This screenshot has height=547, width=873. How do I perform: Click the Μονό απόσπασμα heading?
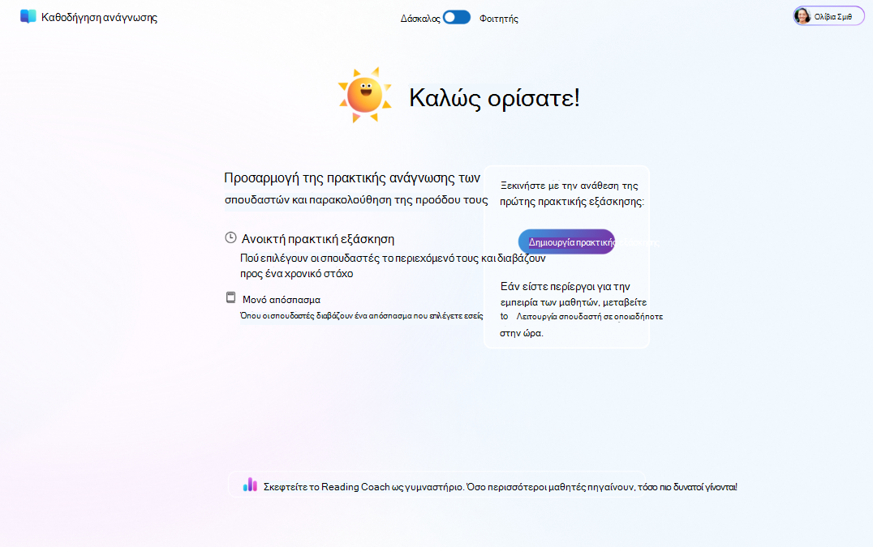(282, 300)
